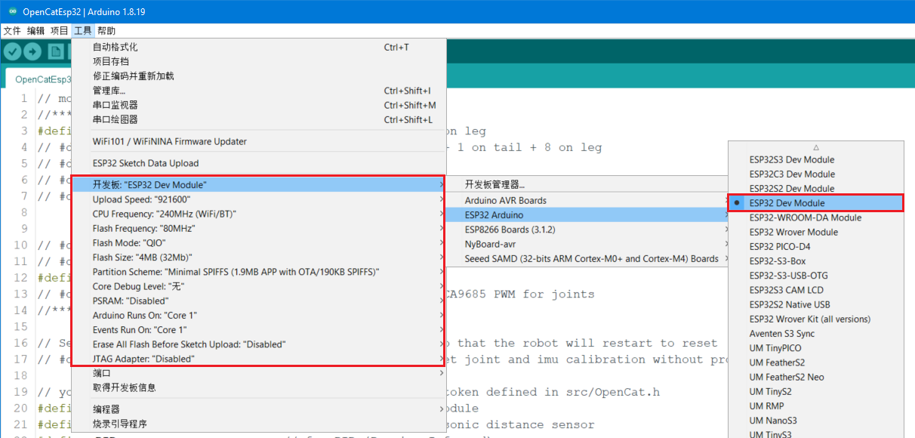
Task: Select the ESP32-S3-Box board
Action: tap(816, 261)
